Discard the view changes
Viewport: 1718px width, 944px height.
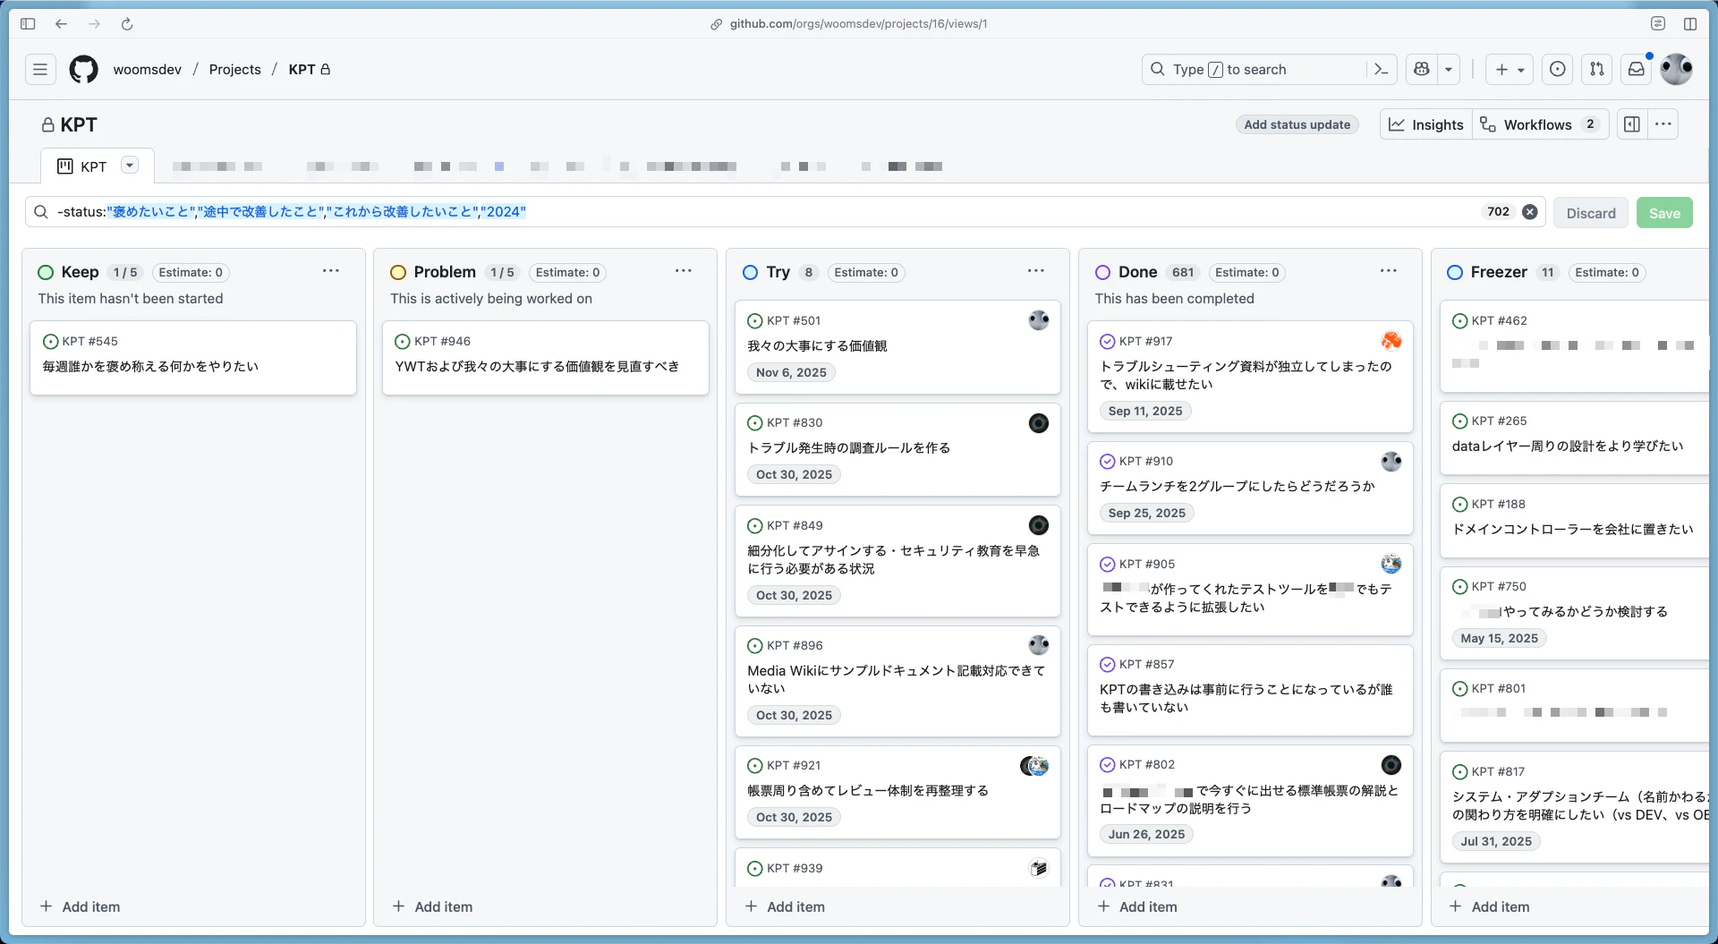(1590, 213)
